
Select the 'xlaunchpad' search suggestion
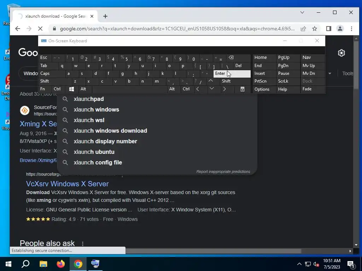pos(157,99)
